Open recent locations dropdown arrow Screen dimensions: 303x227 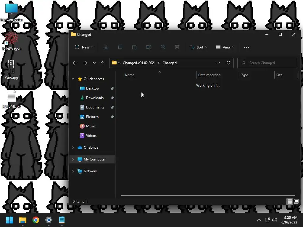coord(94,63)
